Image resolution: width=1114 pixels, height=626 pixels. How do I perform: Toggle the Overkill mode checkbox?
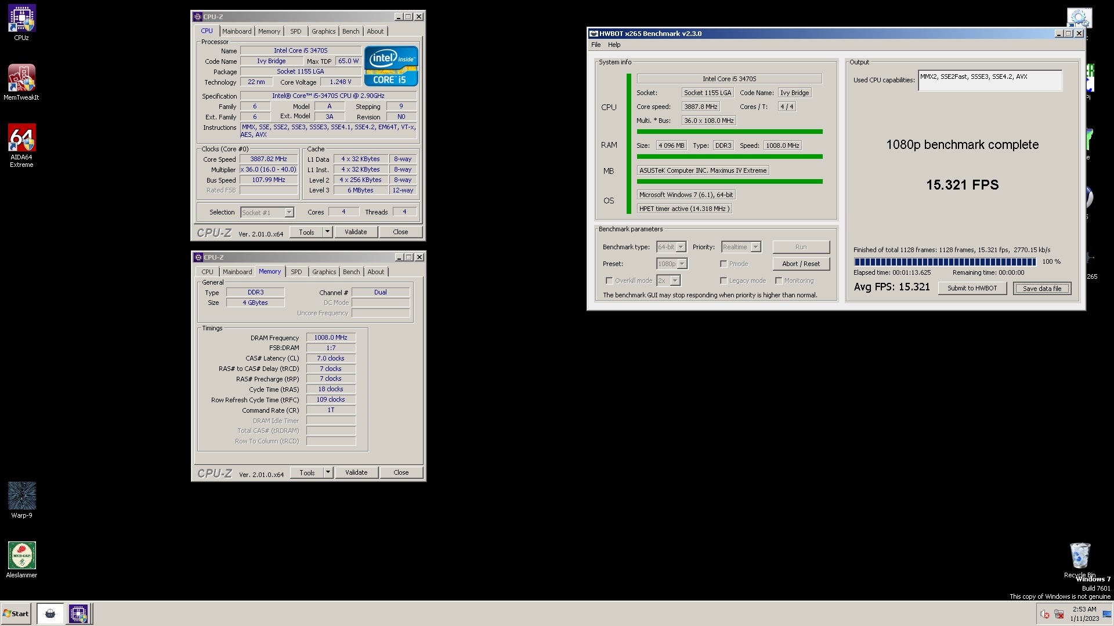pyautogui.click(x=609, y=281)
